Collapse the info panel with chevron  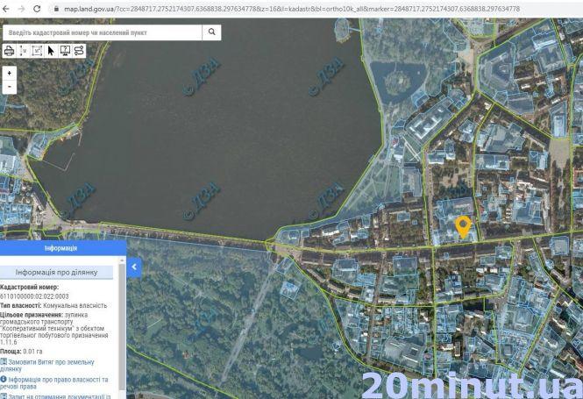[x=134, y=267]
